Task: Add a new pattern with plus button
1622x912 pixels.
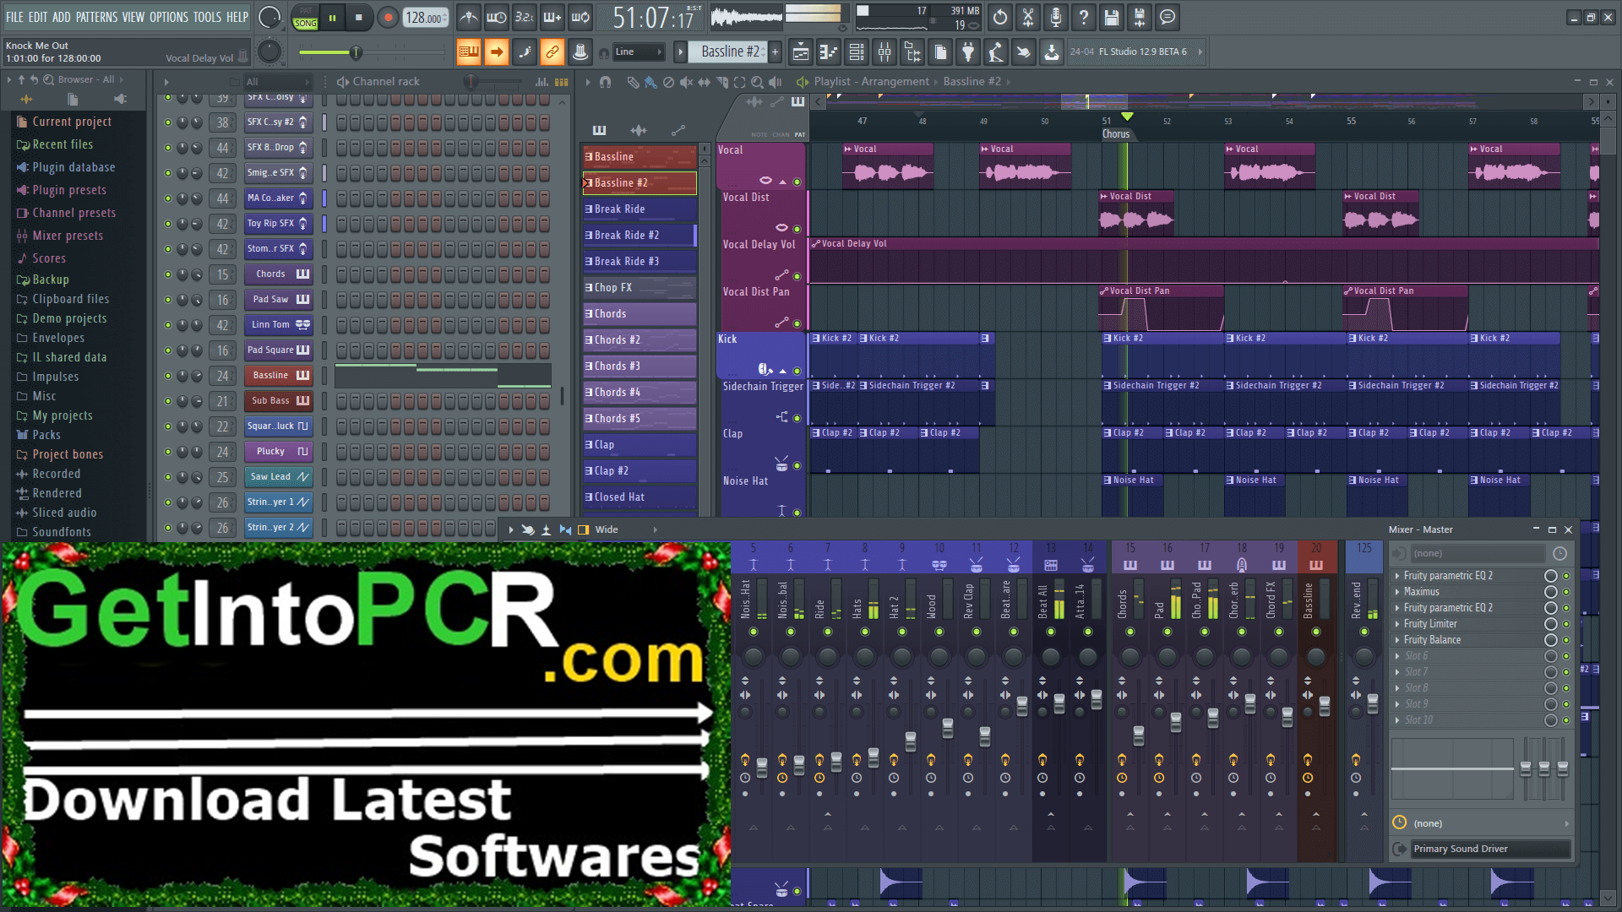Action: [x=775, y=52]
